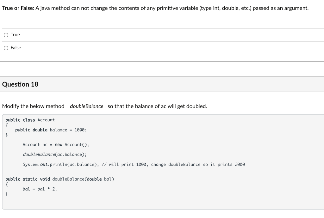Click "passed as an argument" in question text

(x=280, y=8)
